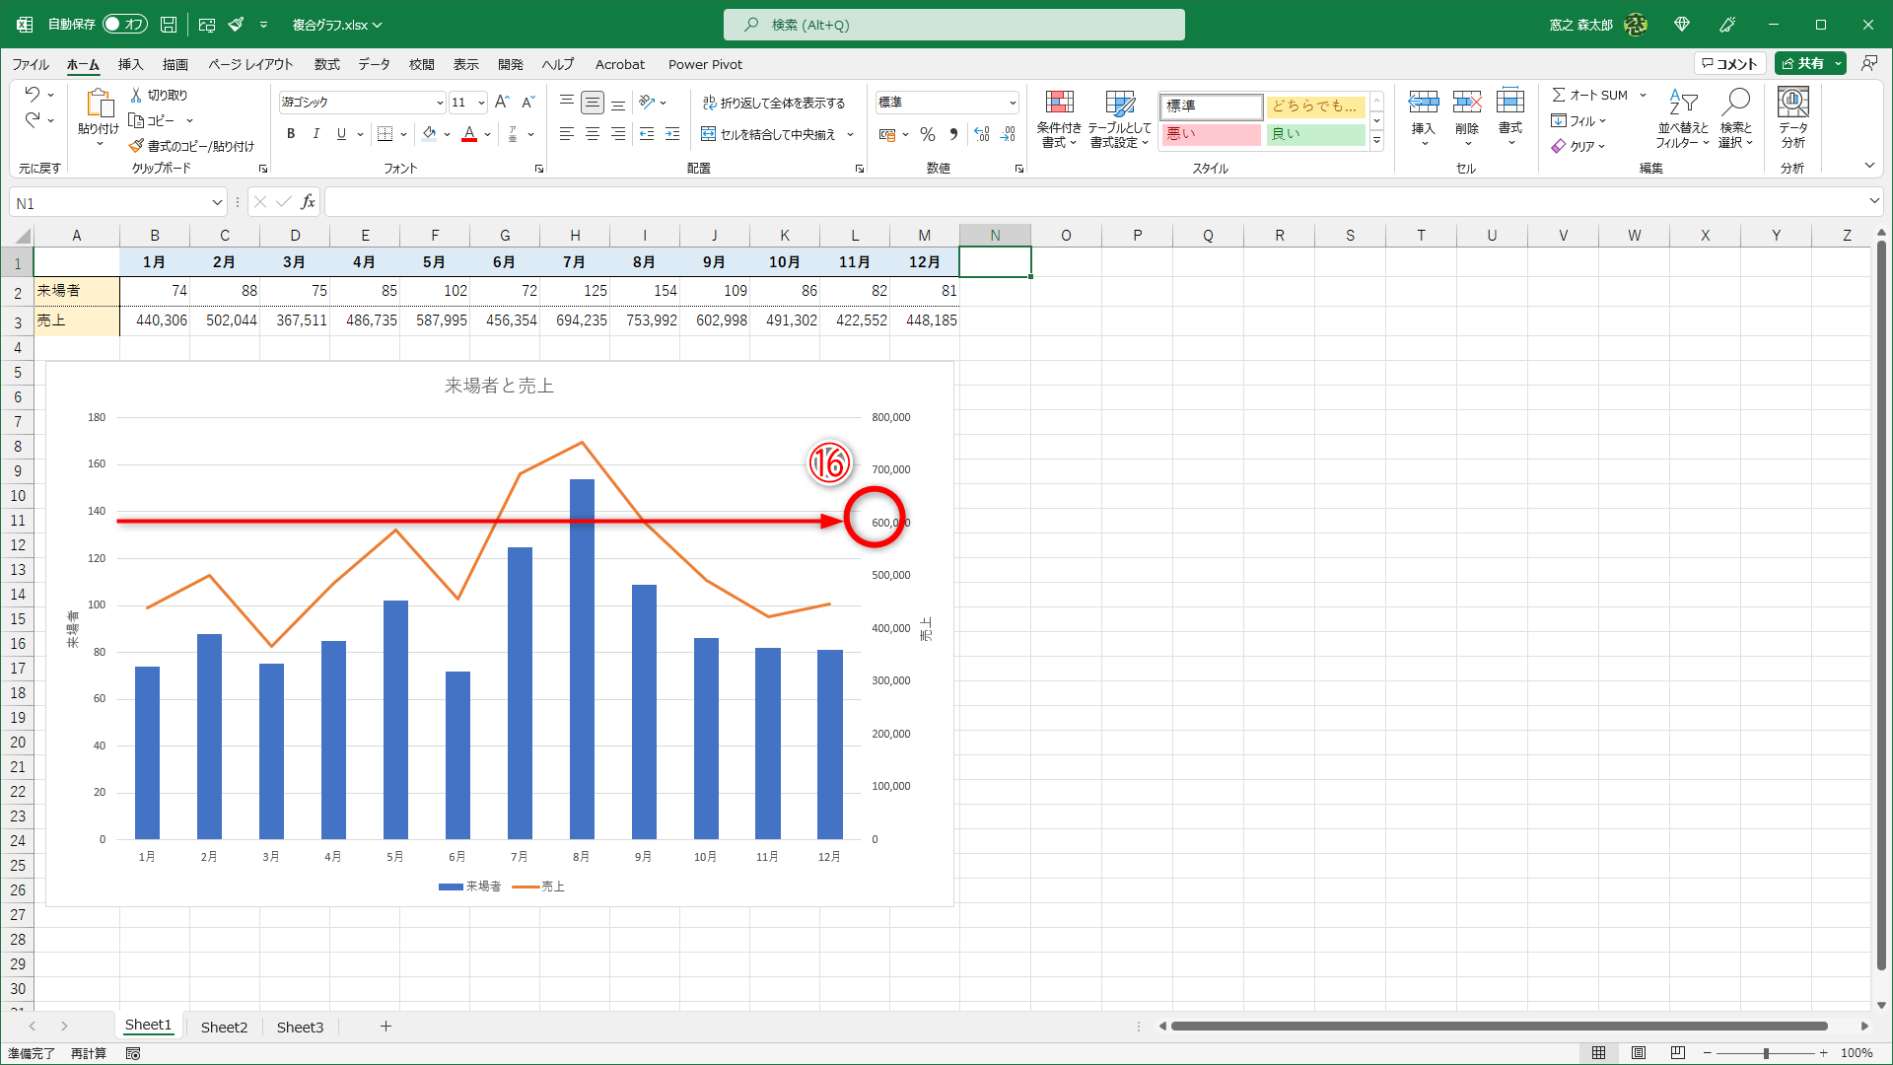
Task: Click the percent style icon
Action: click(927, 134)
